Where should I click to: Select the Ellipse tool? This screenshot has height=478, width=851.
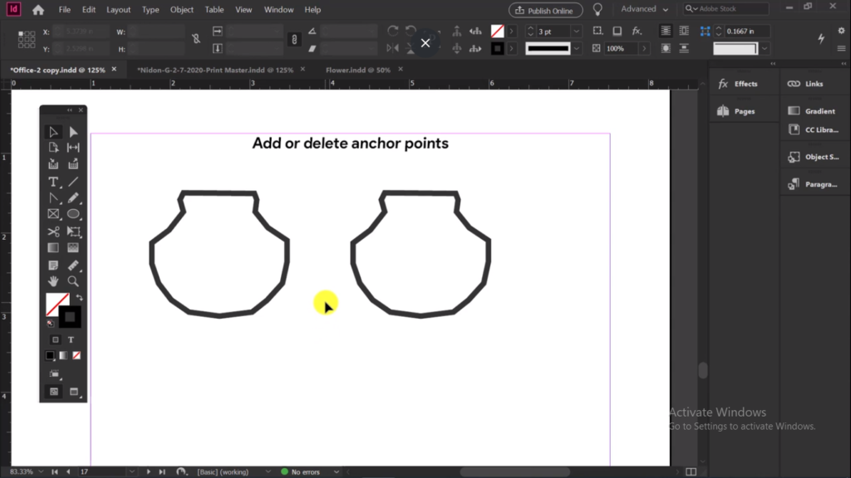[73, 214]
